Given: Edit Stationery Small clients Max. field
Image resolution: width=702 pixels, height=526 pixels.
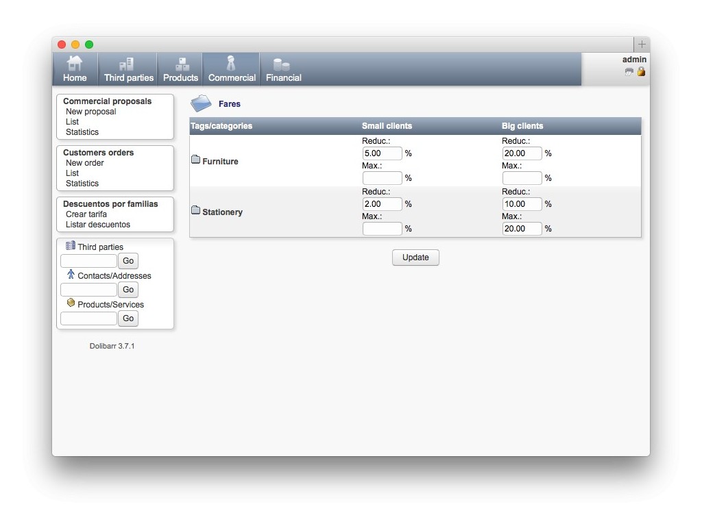Looking at the screenshot, I should coord(383,229).
